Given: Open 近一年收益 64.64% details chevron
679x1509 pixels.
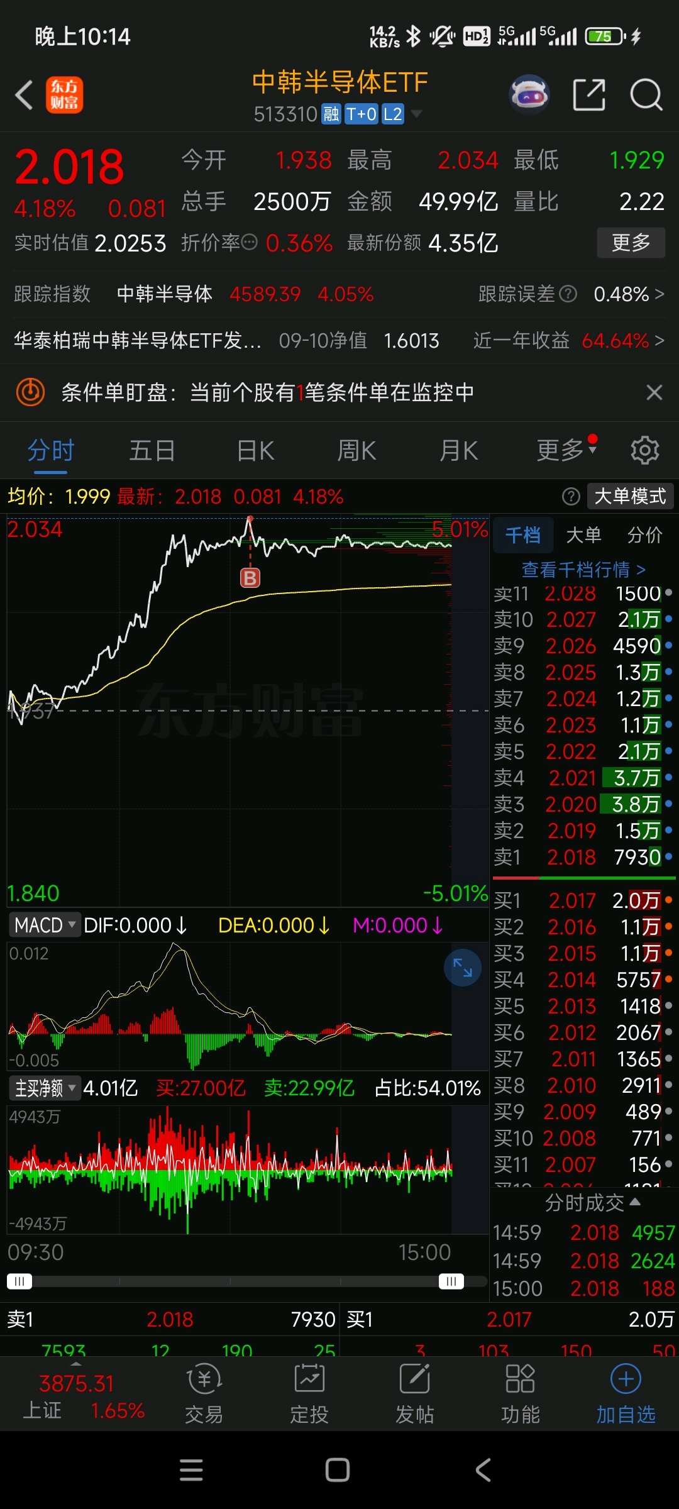Looking at the screenshot, I should [660, 340].
